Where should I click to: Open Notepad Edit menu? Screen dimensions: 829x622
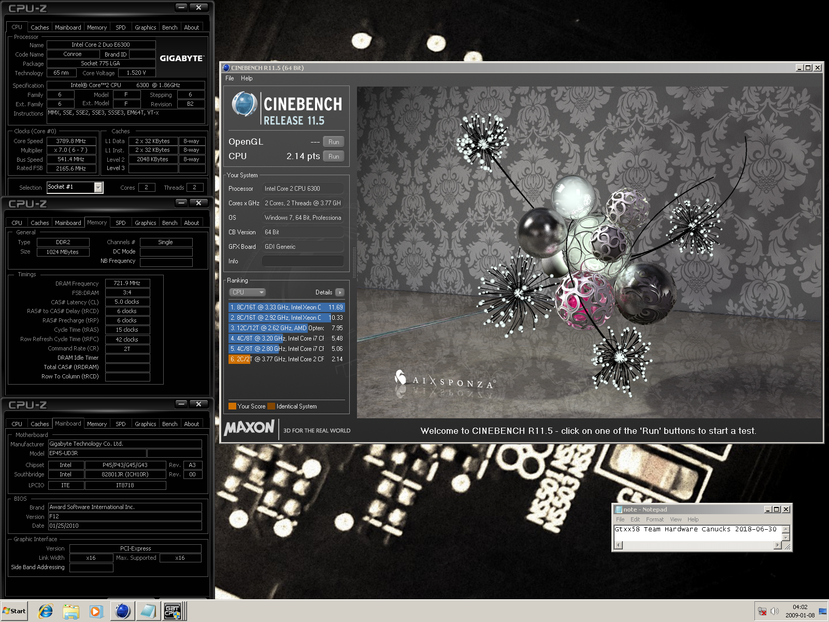tap(635, 519)
